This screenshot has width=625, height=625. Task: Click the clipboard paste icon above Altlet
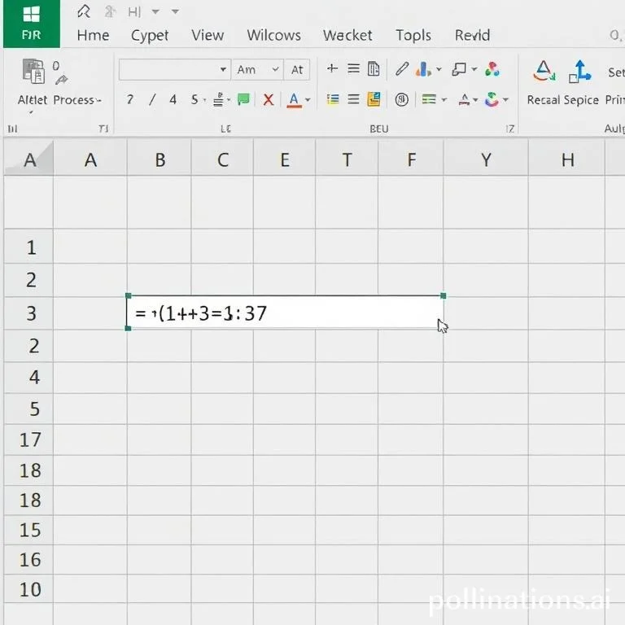tap(33, 71)
